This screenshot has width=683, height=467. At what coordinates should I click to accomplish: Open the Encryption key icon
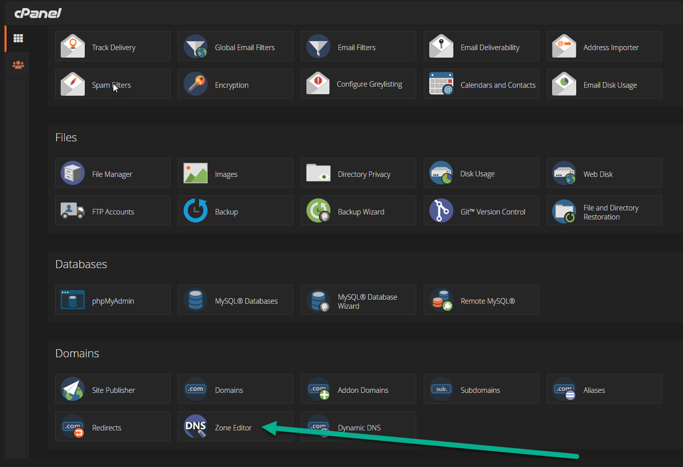[x=196, y=84]
